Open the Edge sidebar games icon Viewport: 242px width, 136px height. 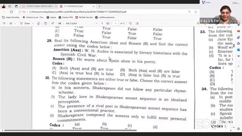[x=239, y=37]
